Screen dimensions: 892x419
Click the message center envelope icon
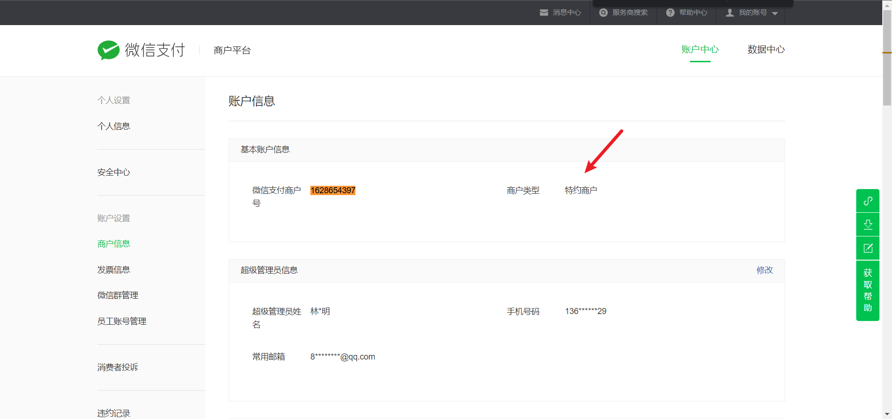[x=544, y=13]
